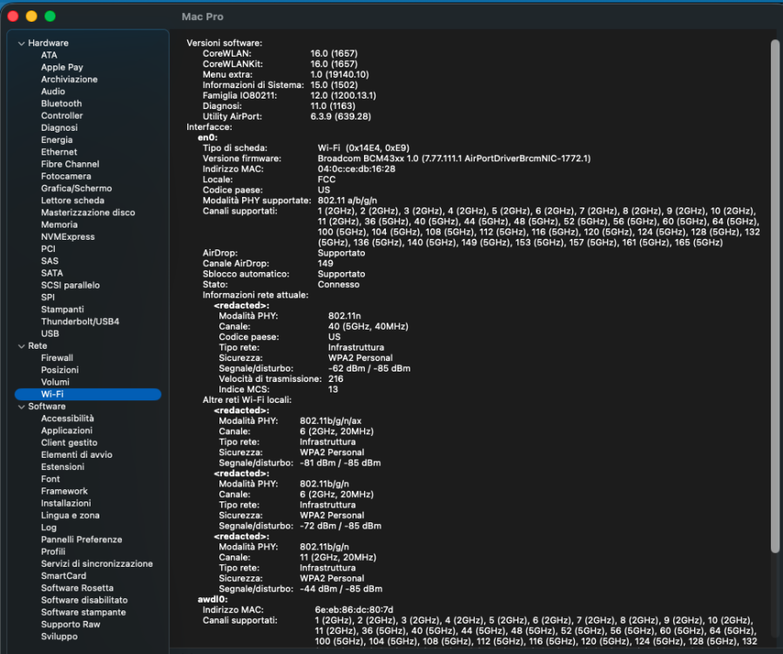Select SPI in the sidebar
Screen dimensions: 783x654
pyautogui.click(x=47, y=297)
